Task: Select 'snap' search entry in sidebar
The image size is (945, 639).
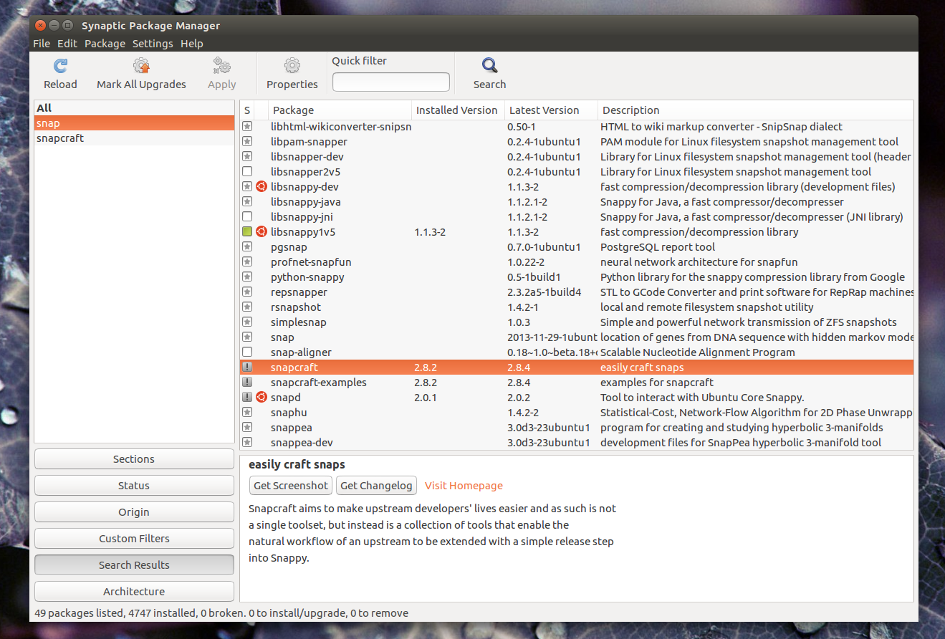Action: tap(134, 123)
